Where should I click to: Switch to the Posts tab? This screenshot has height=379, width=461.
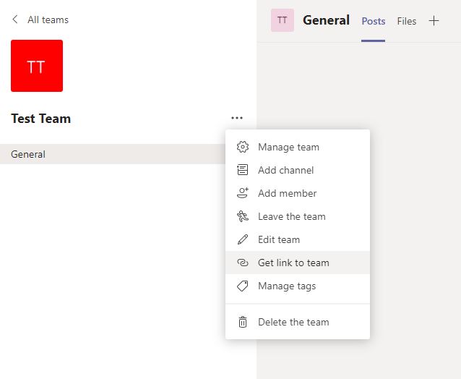click(374, 21)
